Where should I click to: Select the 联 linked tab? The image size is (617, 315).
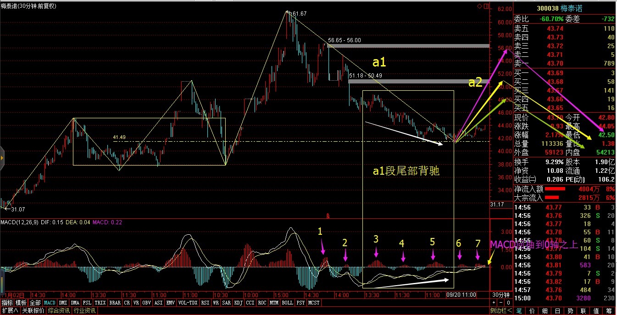(x=584, y=310)
